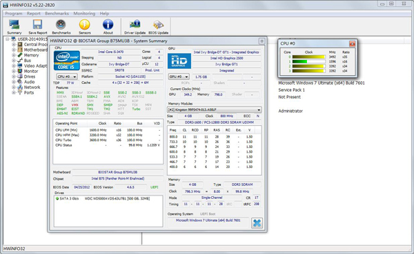This screenshot has width=414, height=254.
Task: Select the Audio tree item label
Action: 29,82
